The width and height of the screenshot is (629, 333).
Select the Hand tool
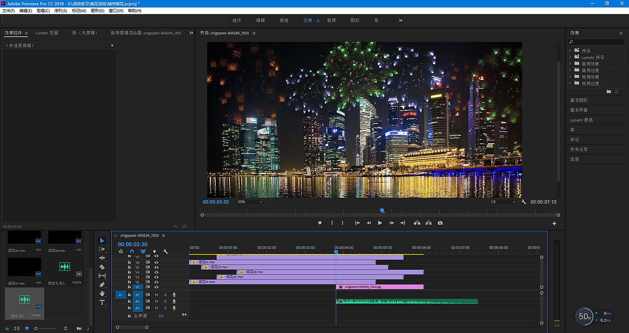(102, 293)
